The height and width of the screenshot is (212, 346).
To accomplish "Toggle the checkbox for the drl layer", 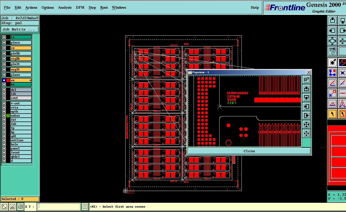I will (x=4, y=90).
